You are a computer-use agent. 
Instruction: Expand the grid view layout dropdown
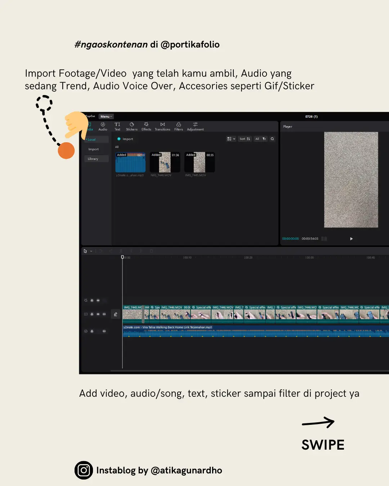231,139
